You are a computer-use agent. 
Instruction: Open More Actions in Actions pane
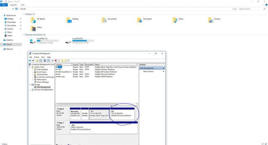pyautogui.click(x=148, y=71)
